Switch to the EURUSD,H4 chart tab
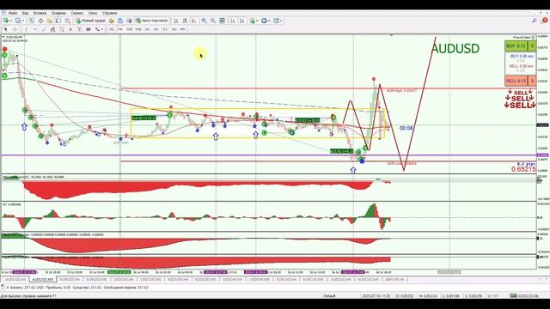Image resolution: width=550 pixels, height=309 pixels. 70,279
